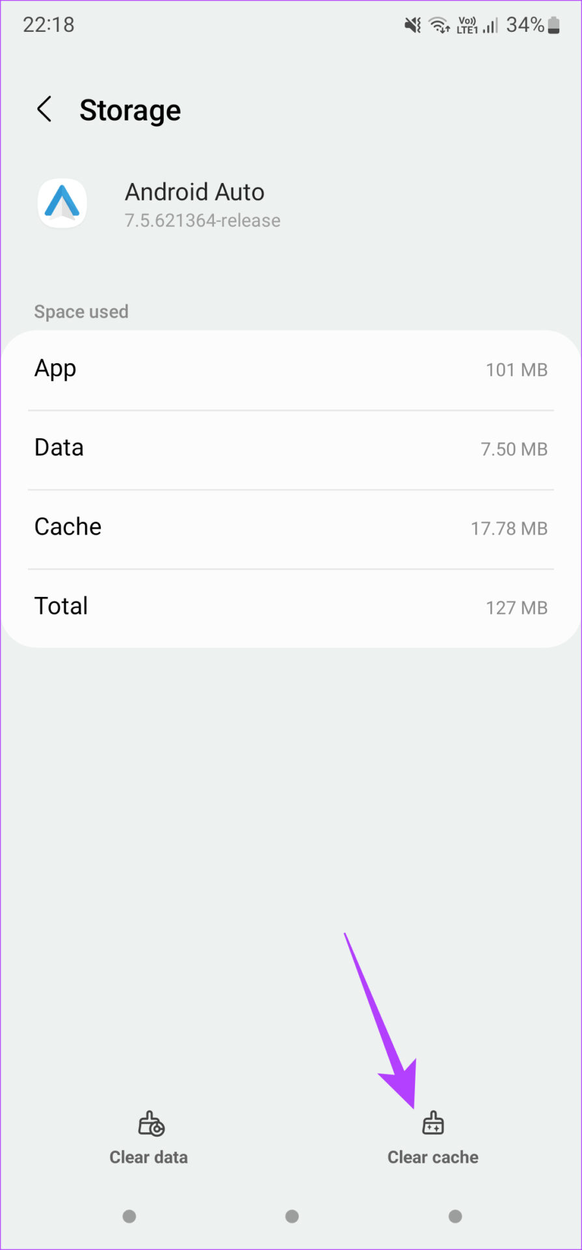Image resolution: width=582 pixels, height=1250 pixels.
Task: Tap the center navigation dot
Action: 292,1216
